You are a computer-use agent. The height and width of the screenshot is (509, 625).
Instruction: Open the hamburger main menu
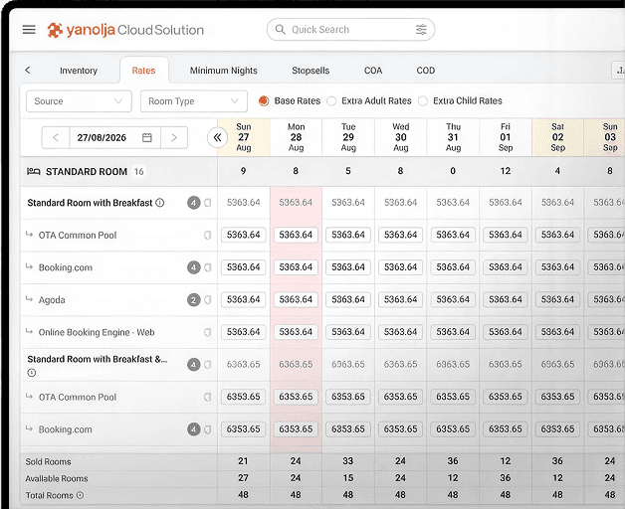[x=29, y=30]
